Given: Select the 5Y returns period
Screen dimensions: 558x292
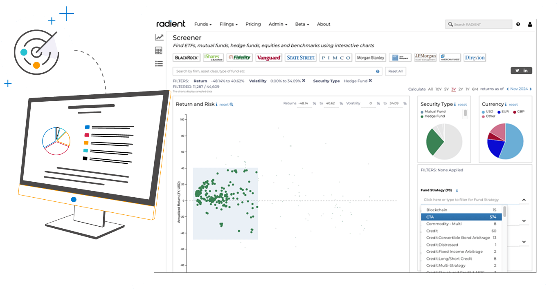Looking at the screenshot, I should [x=446, y=89].
